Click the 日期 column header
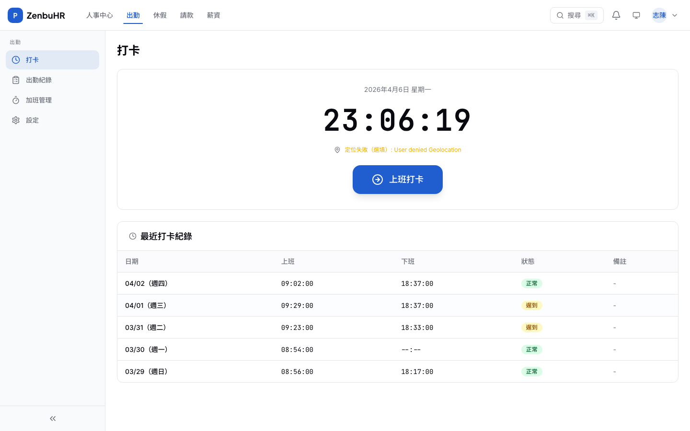 (132, 261)
